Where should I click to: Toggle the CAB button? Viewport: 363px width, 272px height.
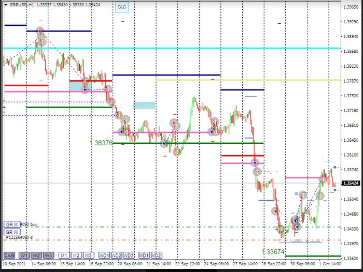coord(9,255)
